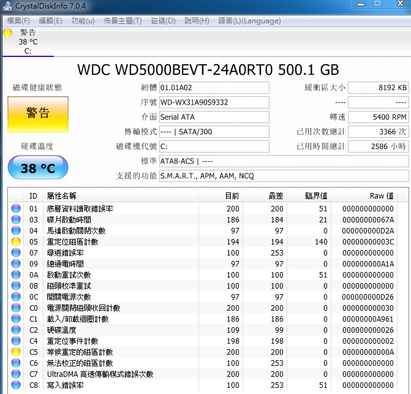The width and height of the screenshot is (411, 394).
Task: Click the yellow caution icon for attribute 05
Action: [16, 241]
